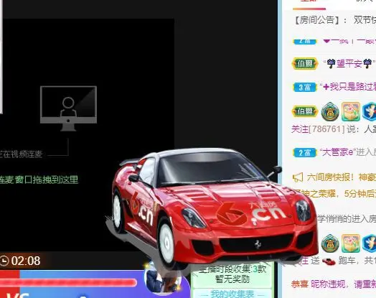The image size is (376, 298).
Task: Click the red 6.cn sports car gift
Action: 213,207
